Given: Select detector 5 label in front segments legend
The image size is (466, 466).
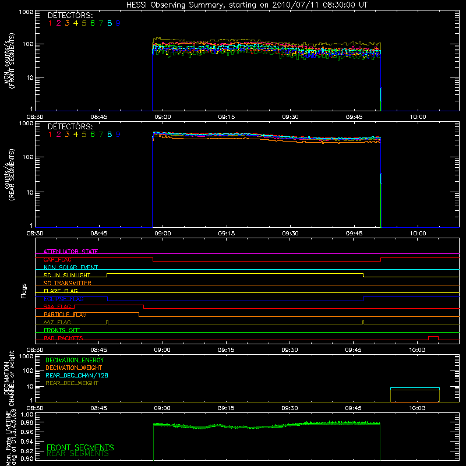Looking at the screenshot, I should [84, 23].
